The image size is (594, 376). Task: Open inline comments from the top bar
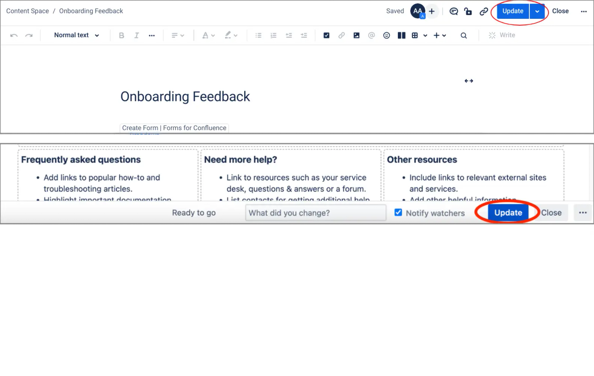(x=453, y=11)
